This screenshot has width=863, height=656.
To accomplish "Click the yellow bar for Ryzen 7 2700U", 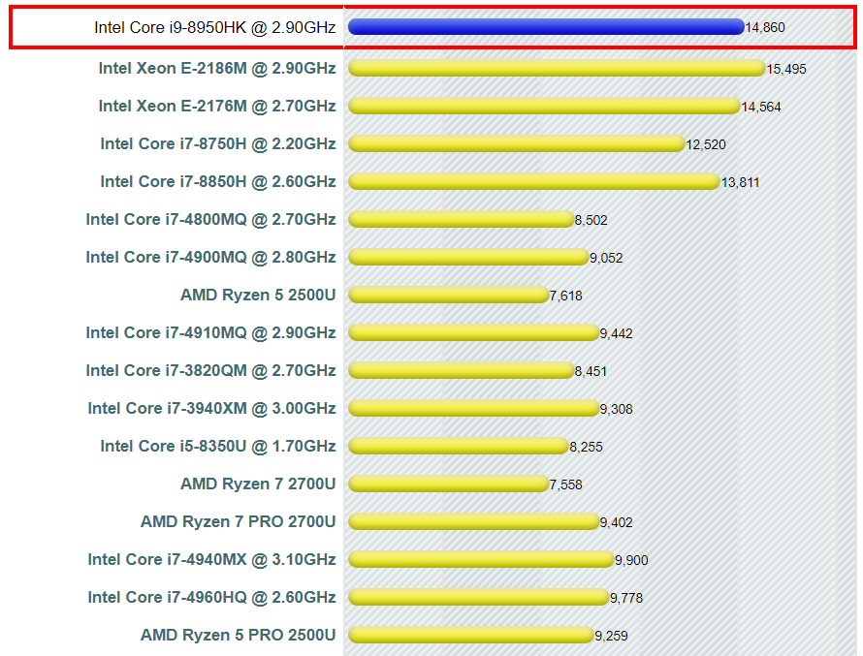I will click(x=449, y=484).
